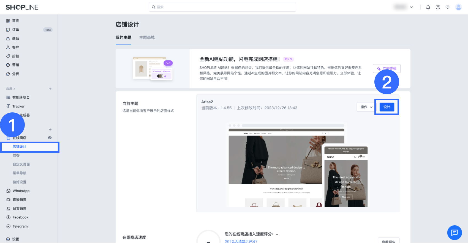
Task: Add an app with 应用 plus icon
Action: (50, 89)
